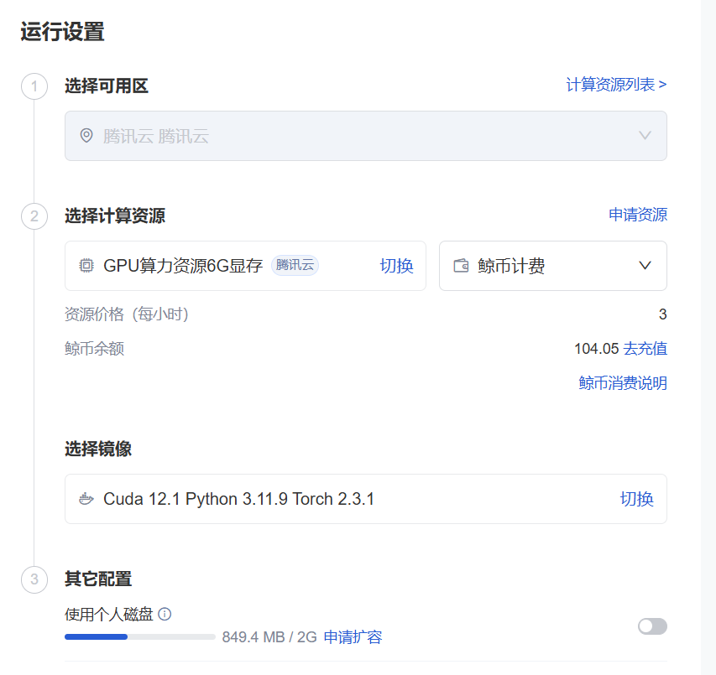Expand the zone dropdown chevron arrow
The height and width of the screenshot is (675, 716).
645,136
